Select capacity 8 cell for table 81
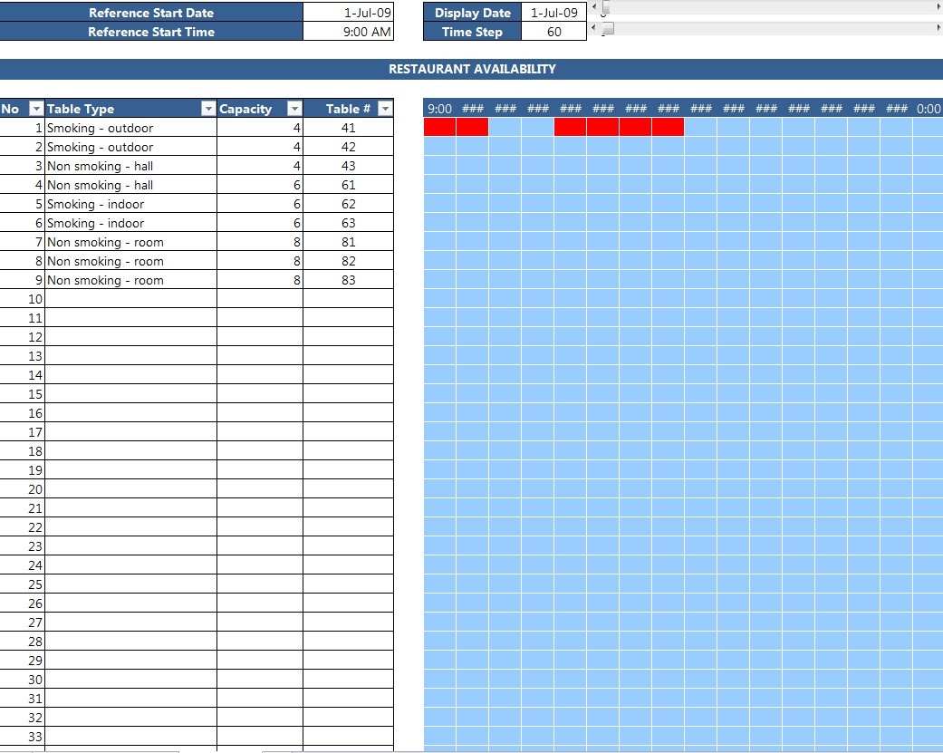This screenshot has height=753, width=943. 260,242
